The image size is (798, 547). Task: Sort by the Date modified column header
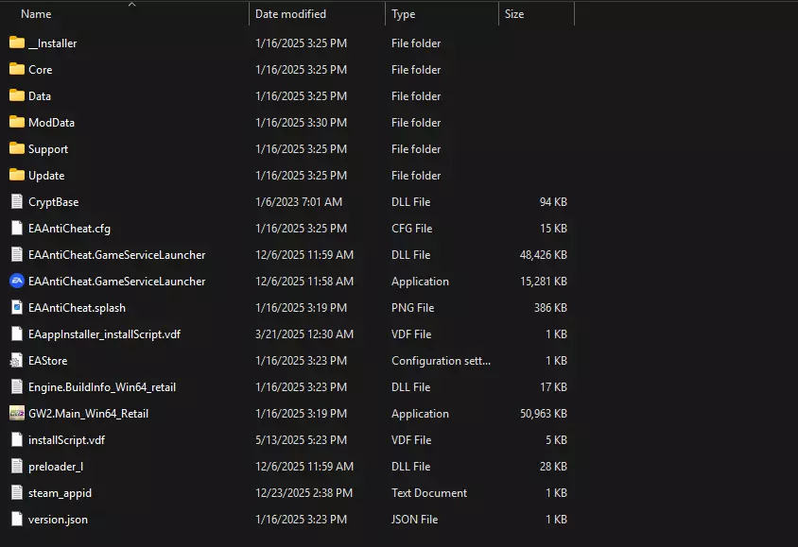tap(290, 14)
